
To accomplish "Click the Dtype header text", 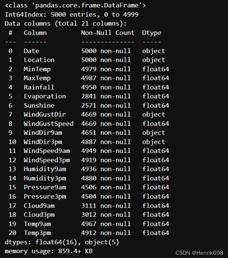I will point(152,33).
